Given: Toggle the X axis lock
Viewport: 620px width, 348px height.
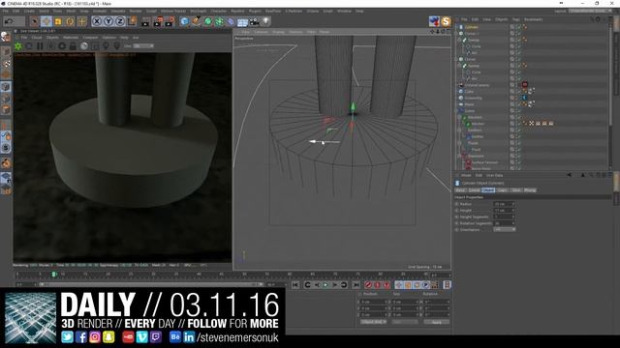Looking at the screenshot, I should pos(97,21).
